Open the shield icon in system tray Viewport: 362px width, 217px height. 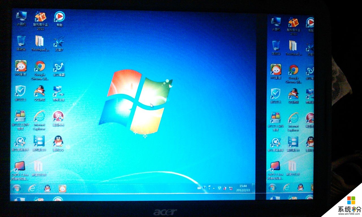219,188
